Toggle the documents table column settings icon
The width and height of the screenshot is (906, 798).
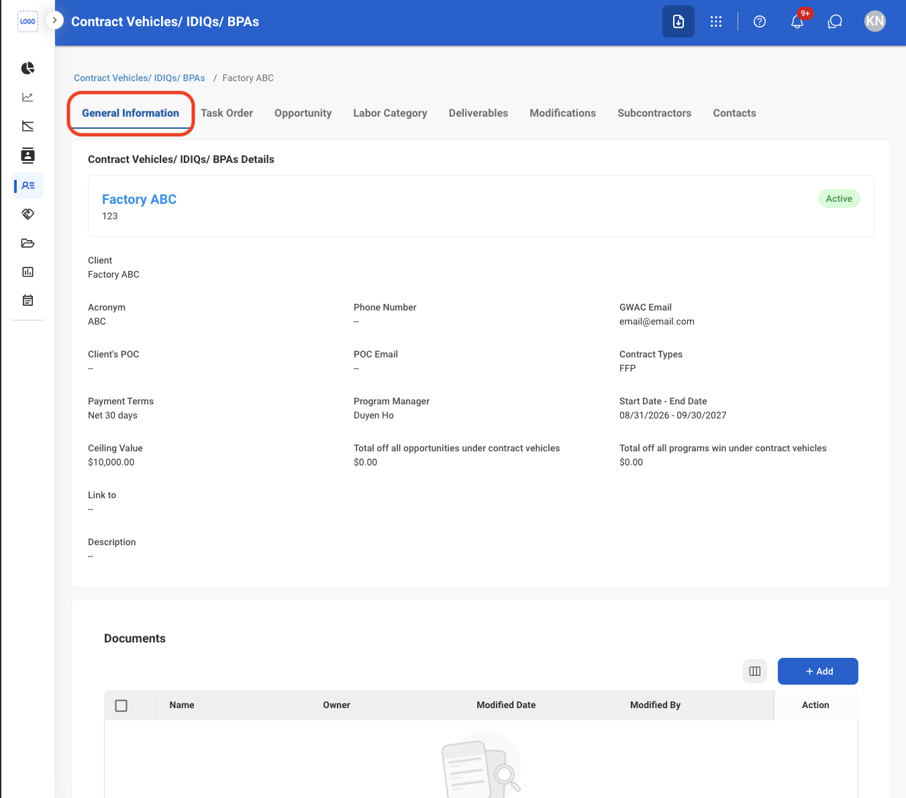[755, 671]
